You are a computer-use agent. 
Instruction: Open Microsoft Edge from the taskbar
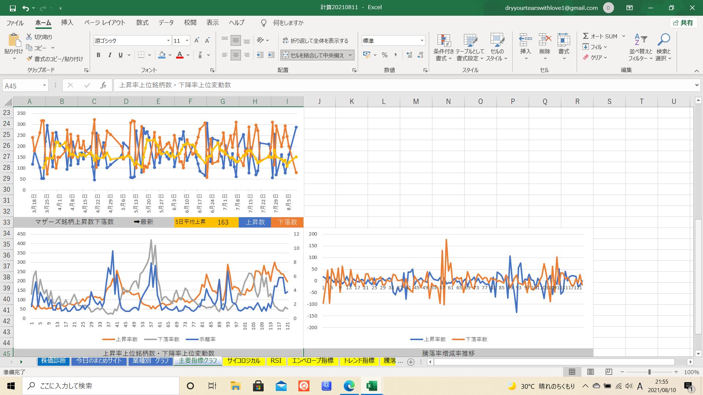coord(349,386)
